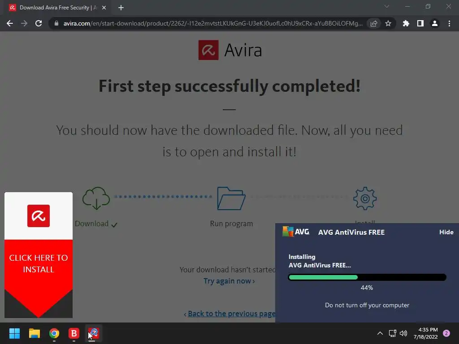Click the Avira icon in install banner
This screenshot has height=344, width=459.
click(39, 216)
